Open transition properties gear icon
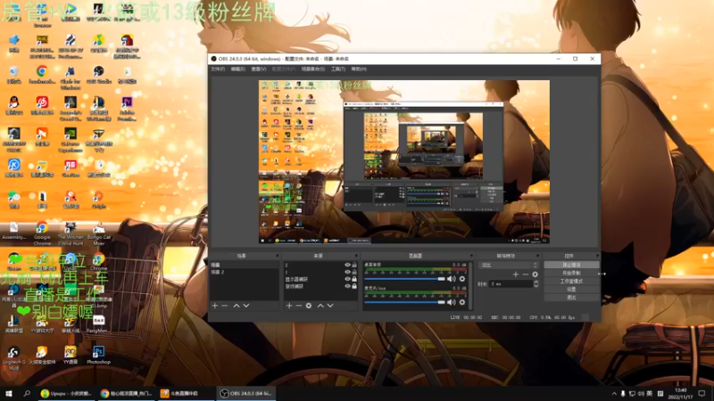The image size is (714, 401). 535,274
